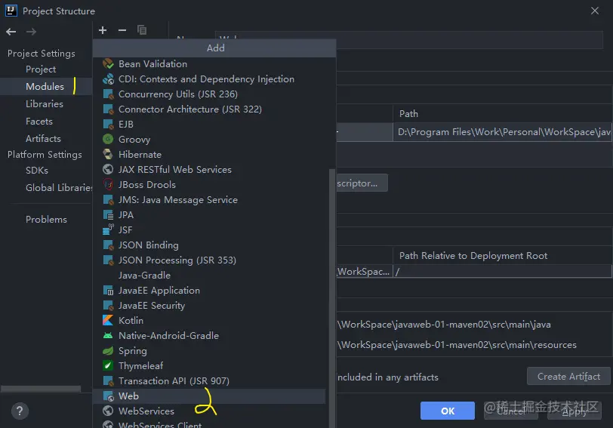Click the Apply button
The width and height of the screenshot is (613, 428).
pos(574,411)
